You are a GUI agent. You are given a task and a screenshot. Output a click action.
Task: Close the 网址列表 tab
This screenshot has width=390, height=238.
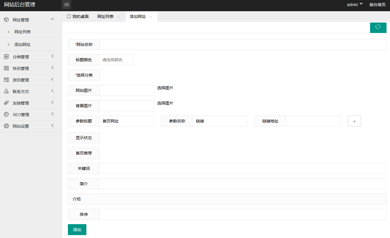[x=118, y=17]
